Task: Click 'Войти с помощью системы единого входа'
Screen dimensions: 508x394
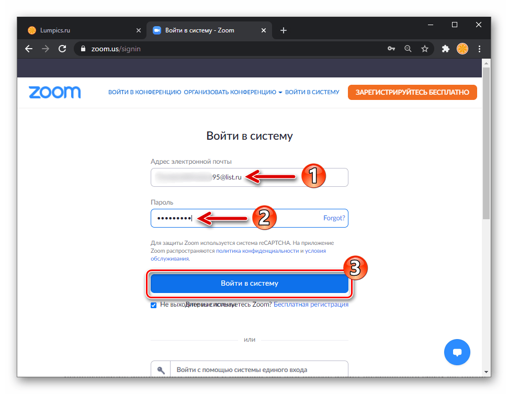Action: point(250,369)
